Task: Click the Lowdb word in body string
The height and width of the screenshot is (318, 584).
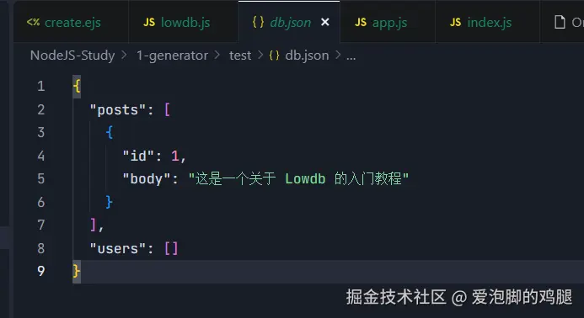Action: tap(305, 178)
